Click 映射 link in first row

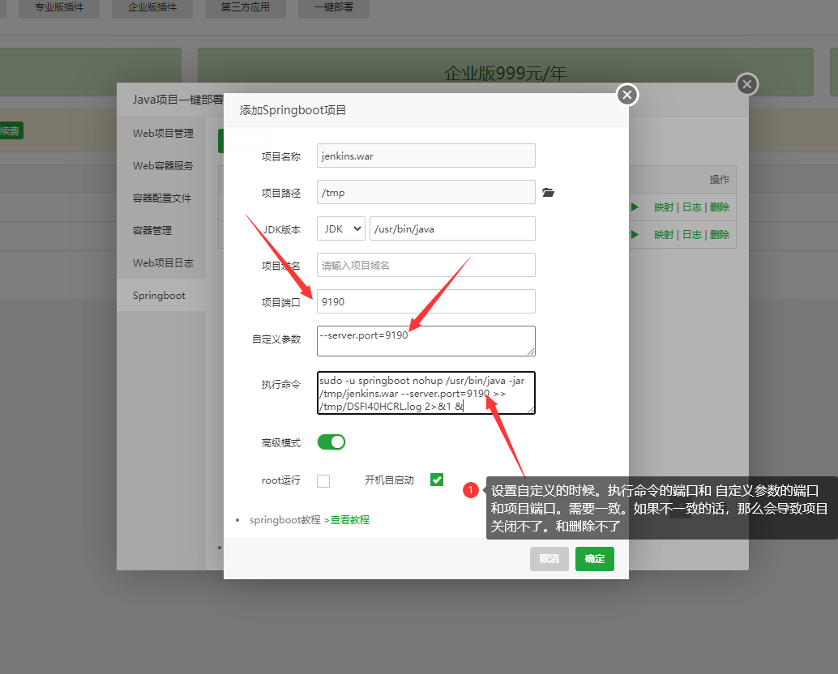pyautogui.click(x=664, y=207)
